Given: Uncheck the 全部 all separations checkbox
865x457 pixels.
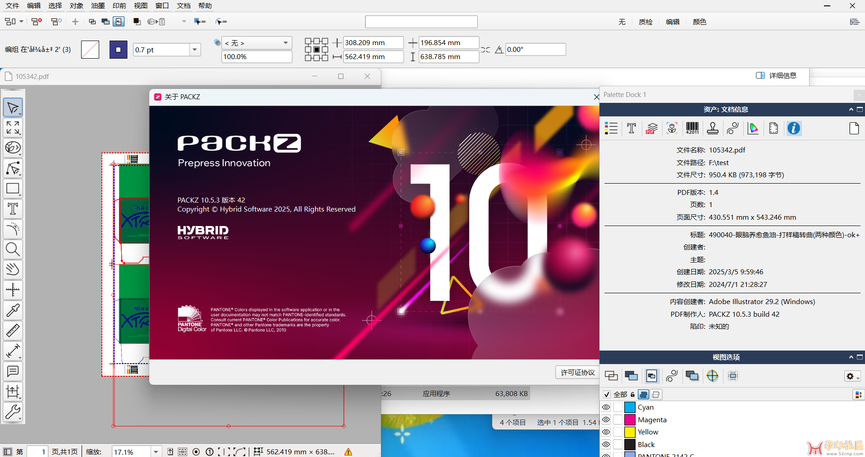Looking at the screenshot, I should [607, 395].
